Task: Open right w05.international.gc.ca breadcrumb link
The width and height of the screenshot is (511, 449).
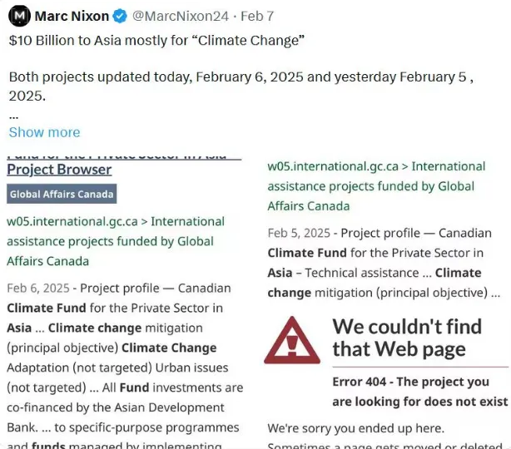Action: (376, 186)
